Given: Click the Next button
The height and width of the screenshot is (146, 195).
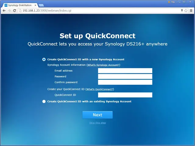Looking at the screenshot, I should click(97, 115).
